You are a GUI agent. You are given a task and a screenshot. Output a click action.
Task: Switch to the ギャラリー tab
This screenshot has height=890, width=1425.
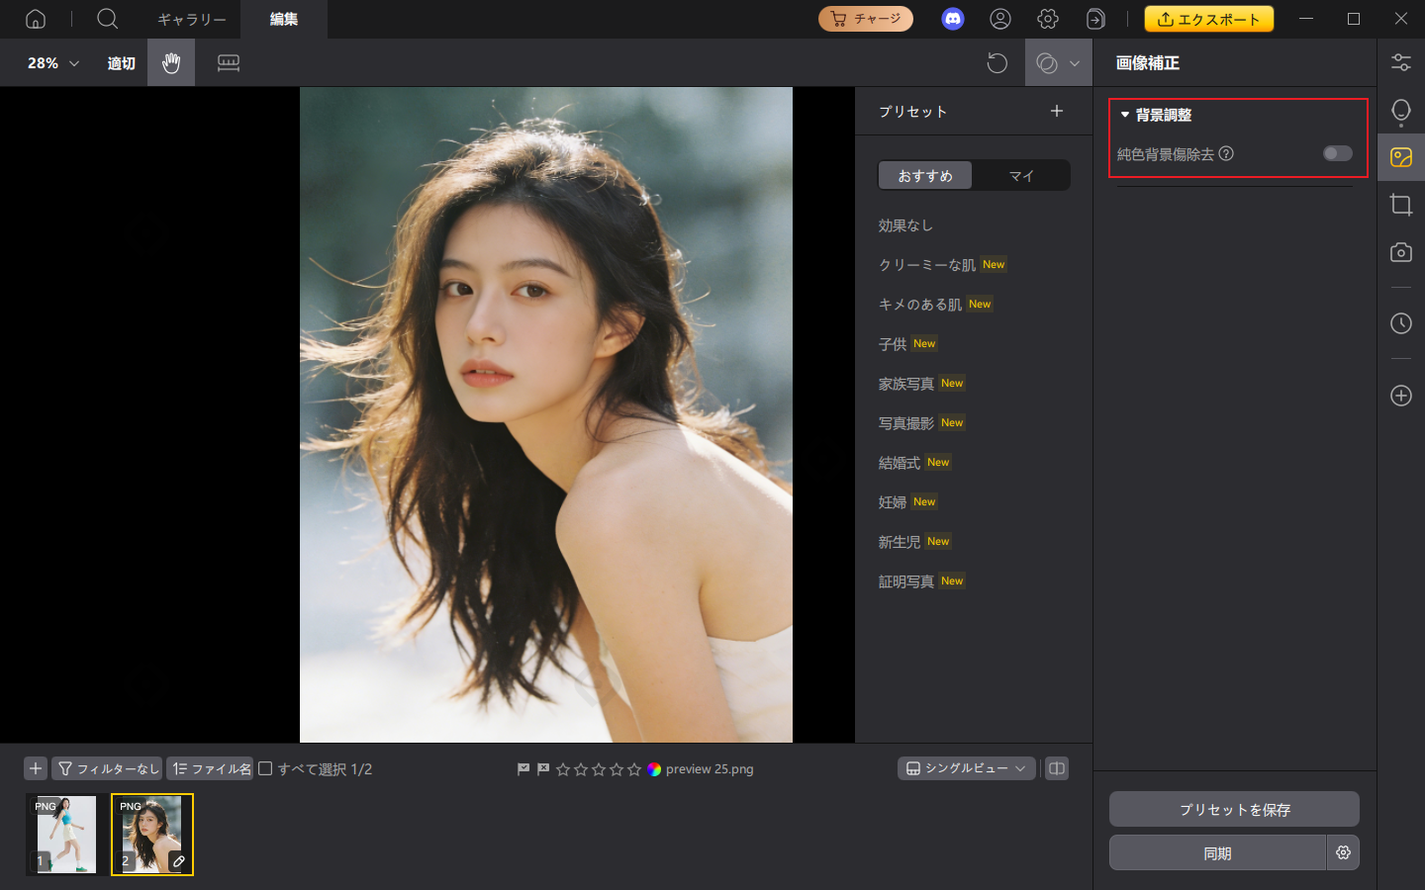(192, 19)
